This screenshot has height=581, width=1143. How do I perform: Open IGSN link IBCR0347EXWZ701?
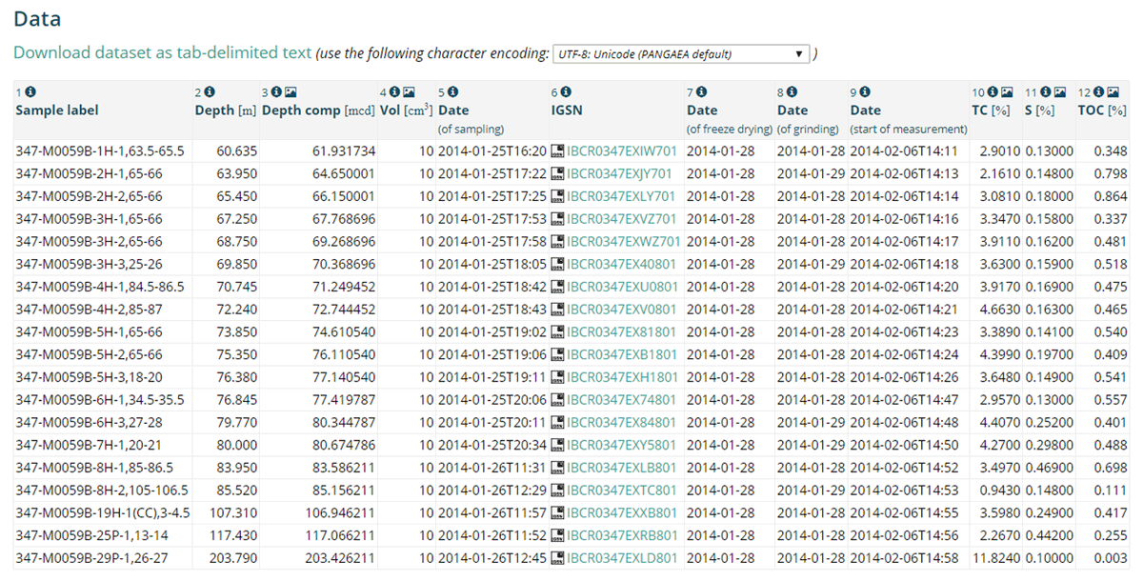point(623,242)
